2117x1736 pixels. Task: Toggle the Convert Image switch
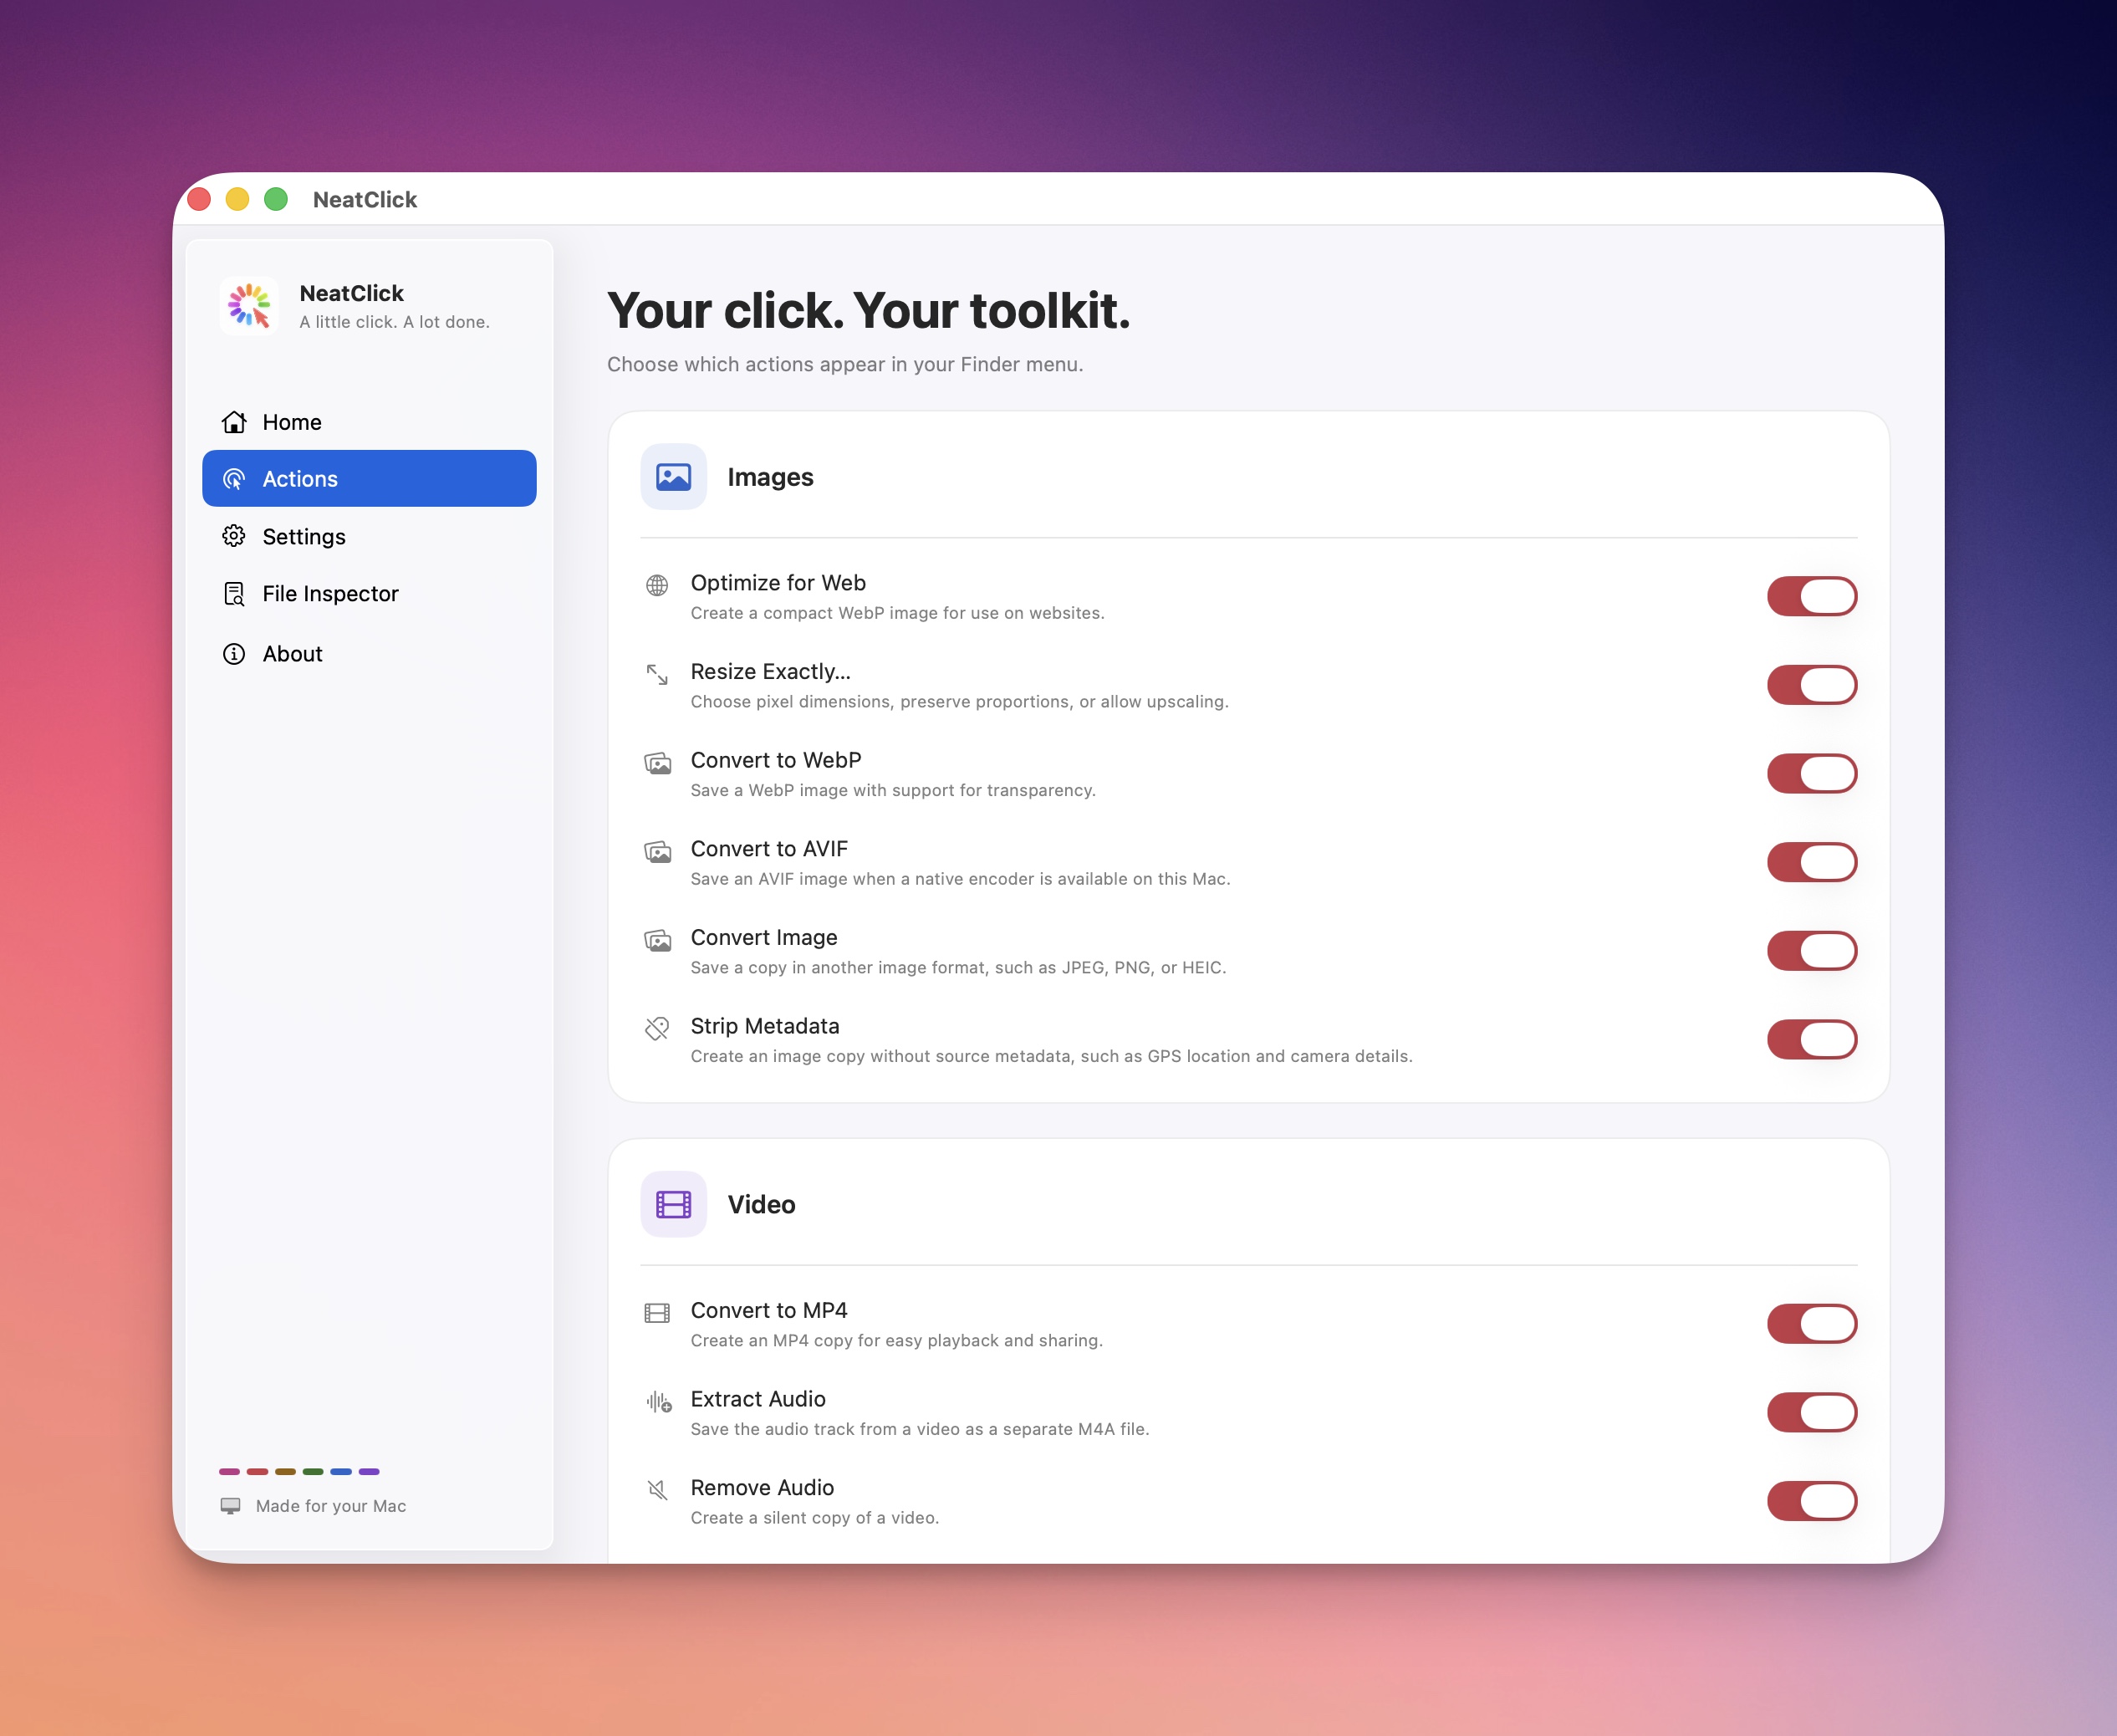tap(1811, 951)
